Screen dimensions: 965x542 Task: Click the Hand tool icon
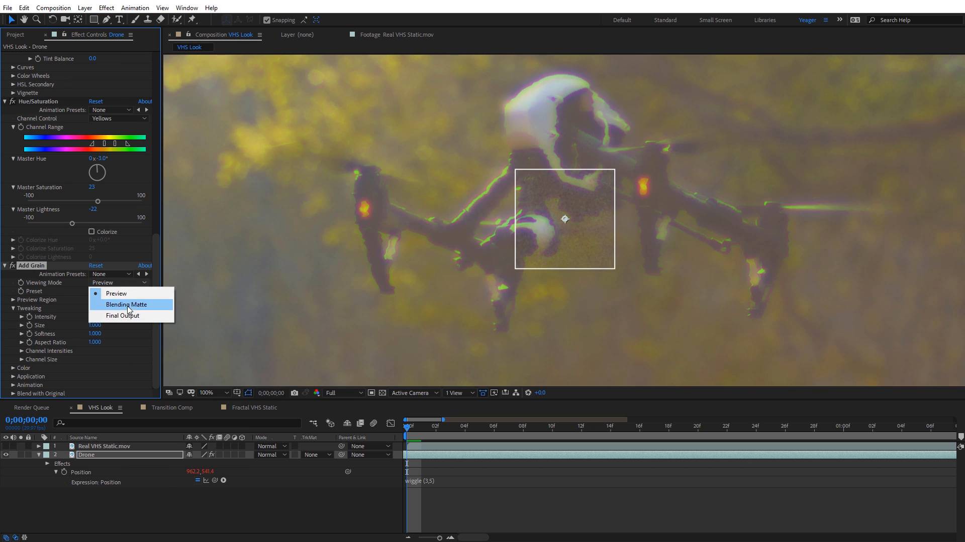pos(24,20)
